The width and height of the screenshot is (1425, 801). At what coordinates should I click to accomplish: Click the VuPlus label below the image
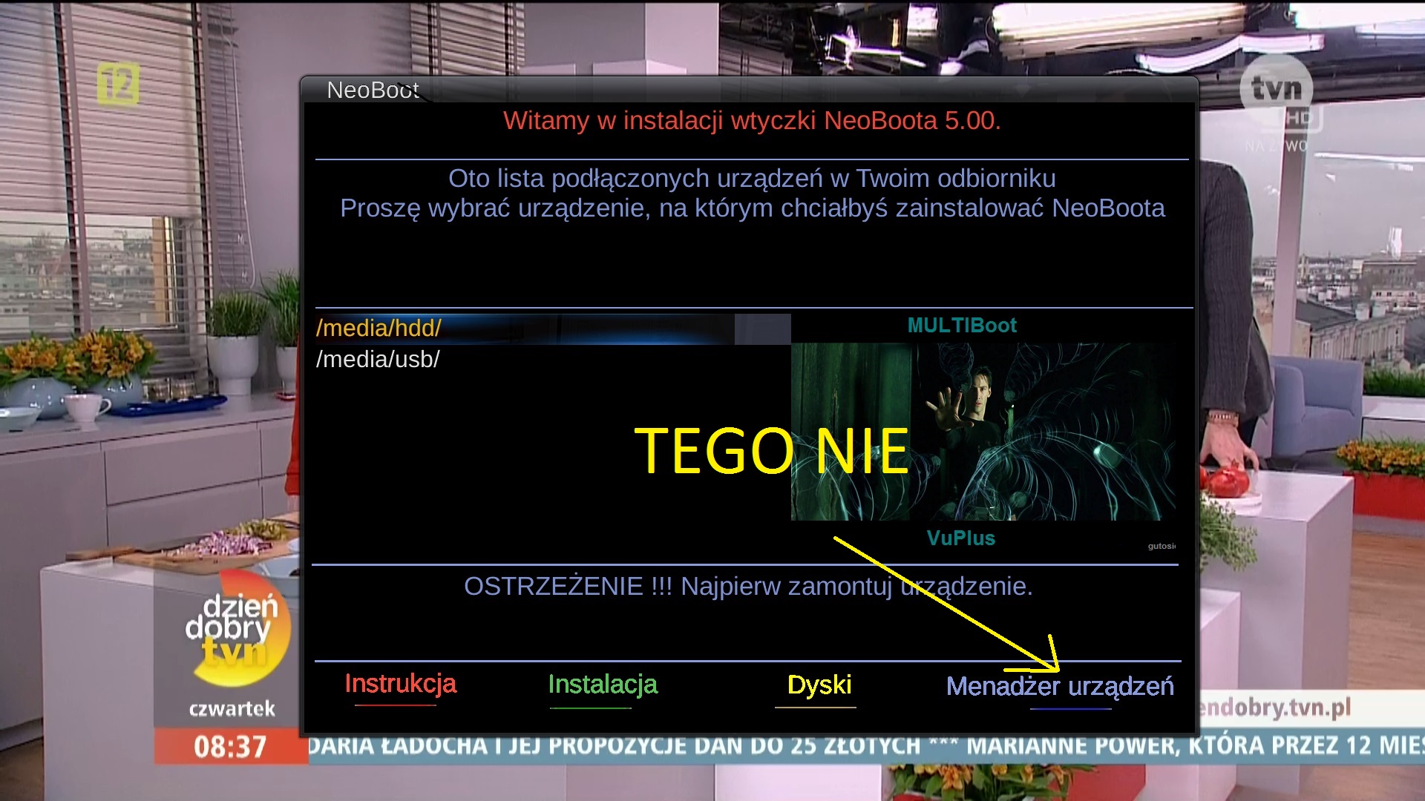coord(961,538)
